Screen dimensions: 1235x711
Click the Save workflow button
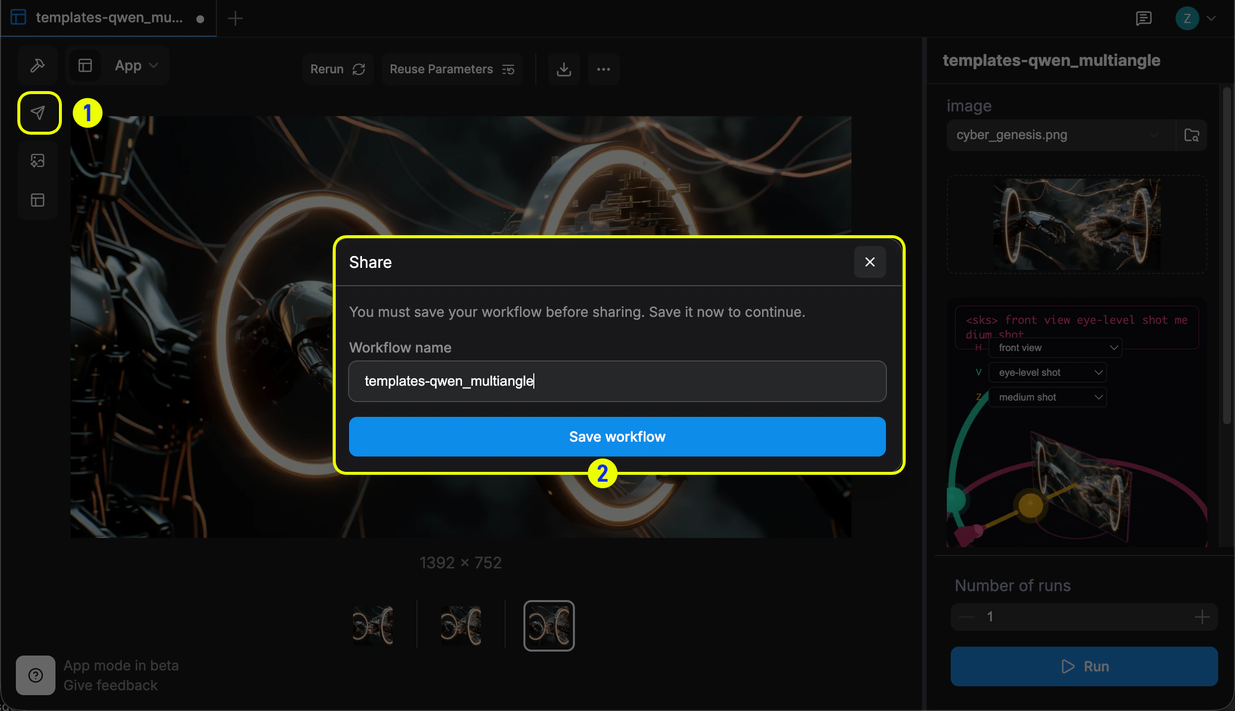coord(617,436)
